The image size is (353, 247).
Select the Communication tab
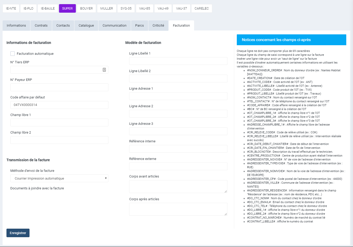click(114, 26)
